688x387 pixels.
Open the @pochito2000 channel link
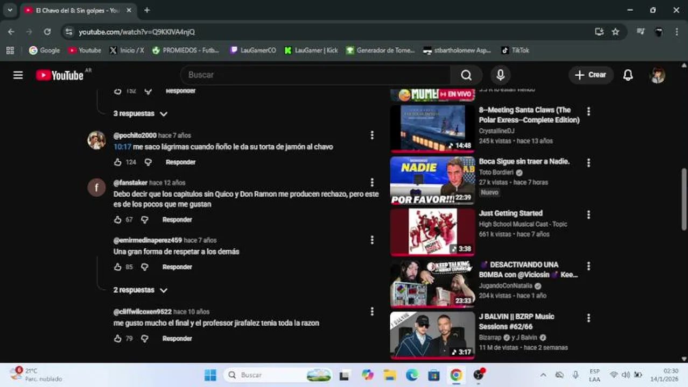135,135
